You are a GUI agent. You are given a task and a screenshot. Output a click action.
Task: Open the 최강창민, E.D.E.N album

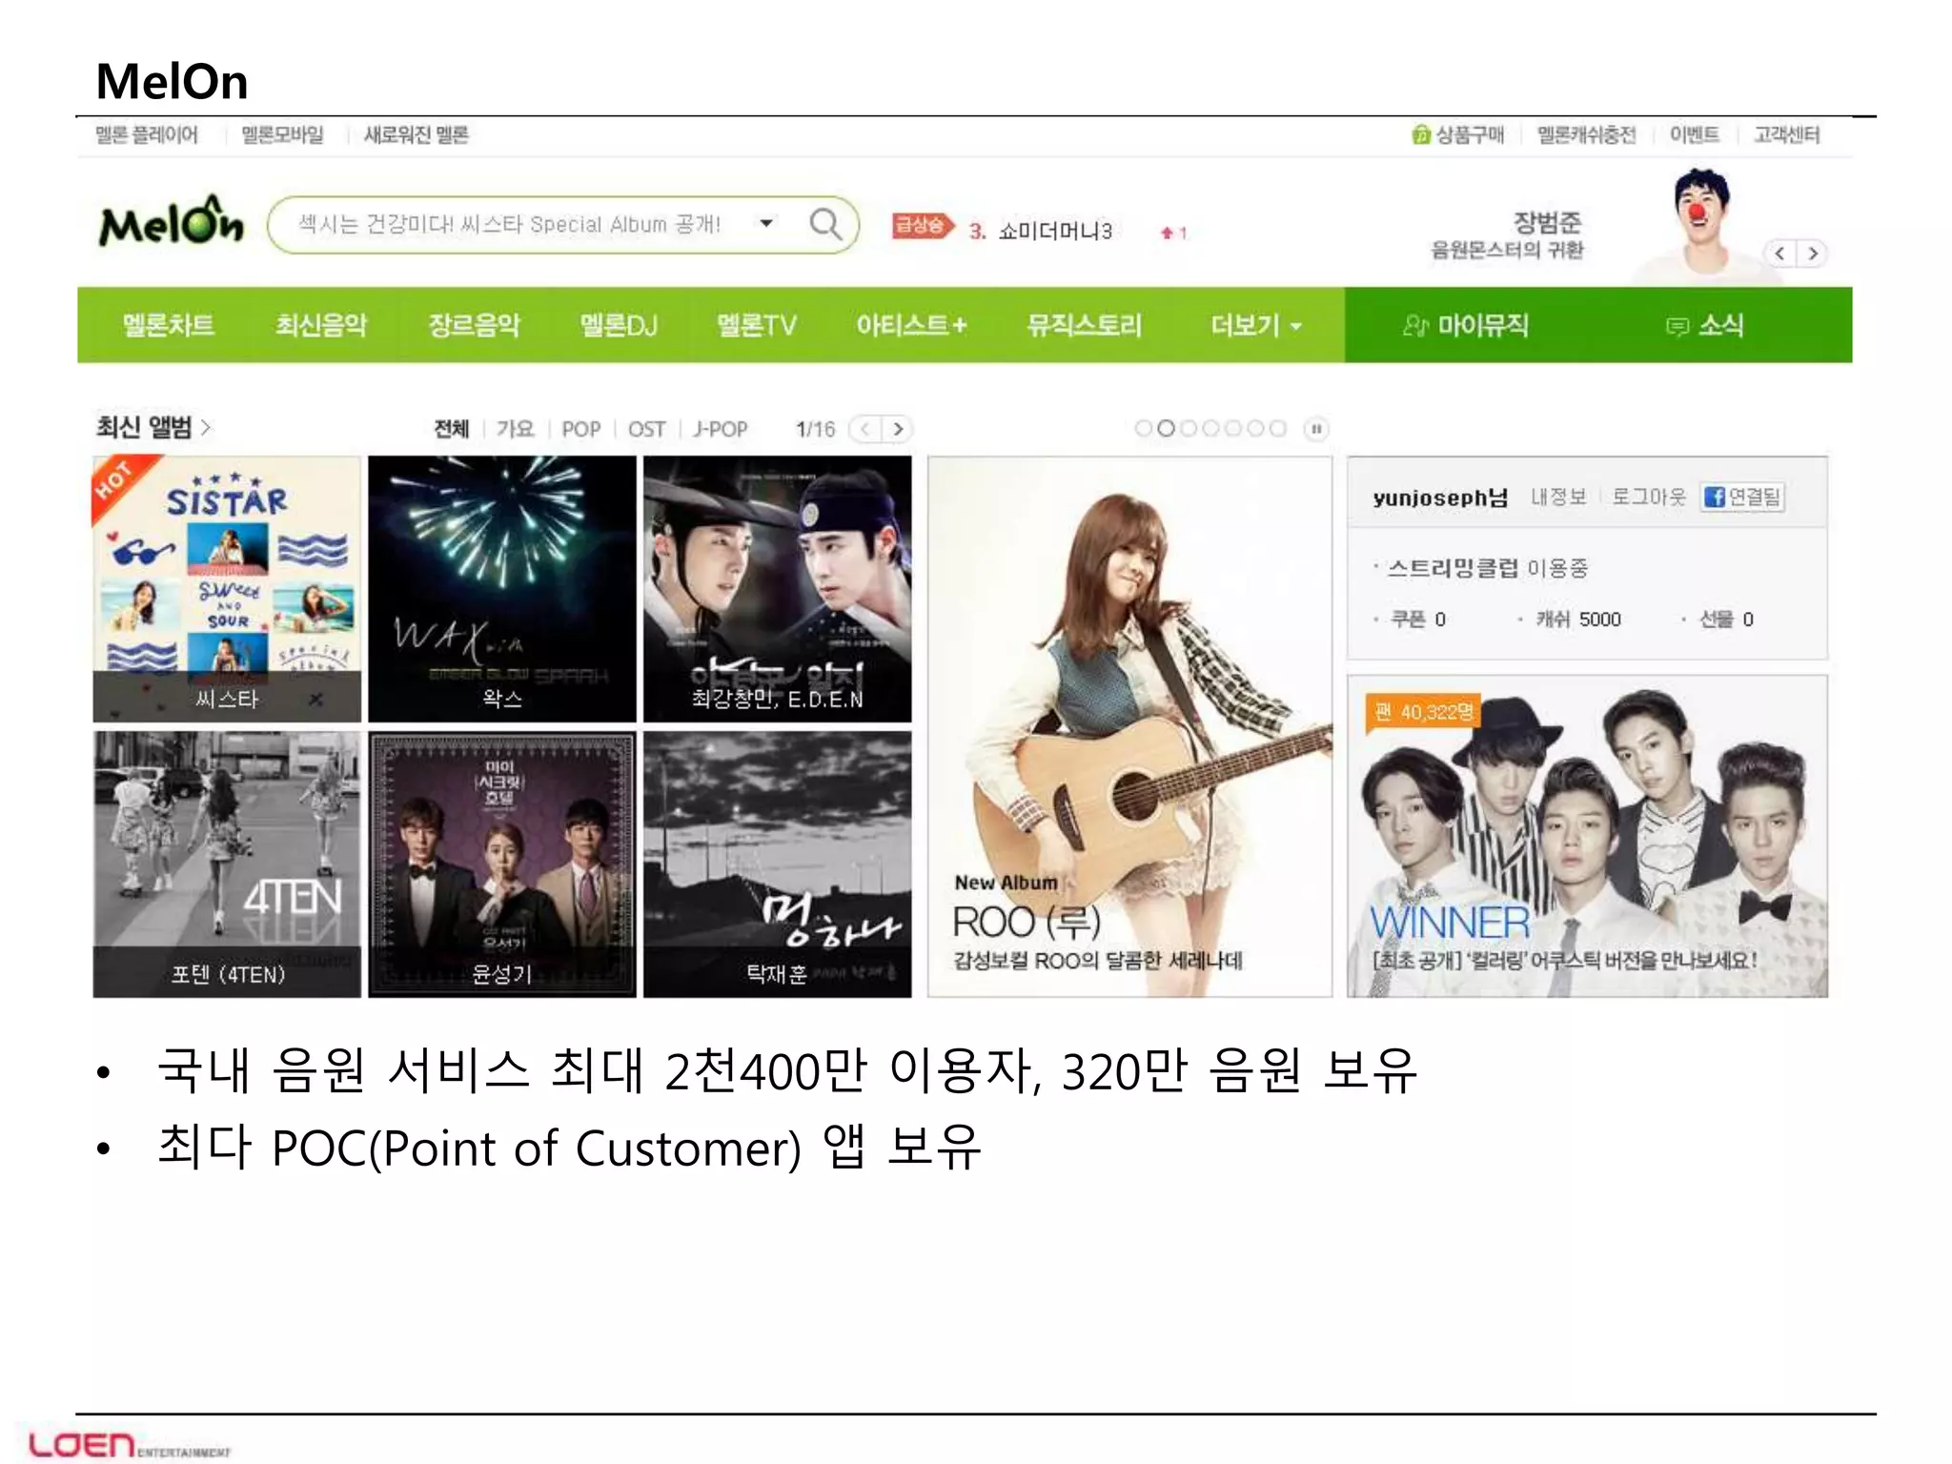coord(778,589)
